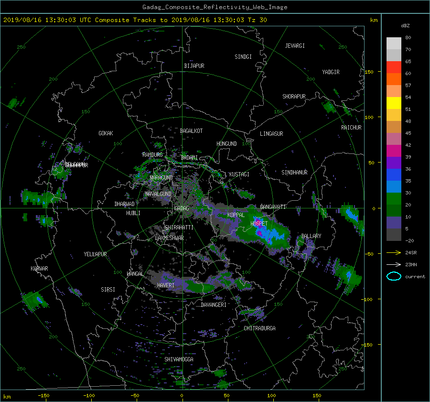Click the SIRSI city label
Image resolution: width=430 pixels, height=402 pixels.
click(108, 290)
